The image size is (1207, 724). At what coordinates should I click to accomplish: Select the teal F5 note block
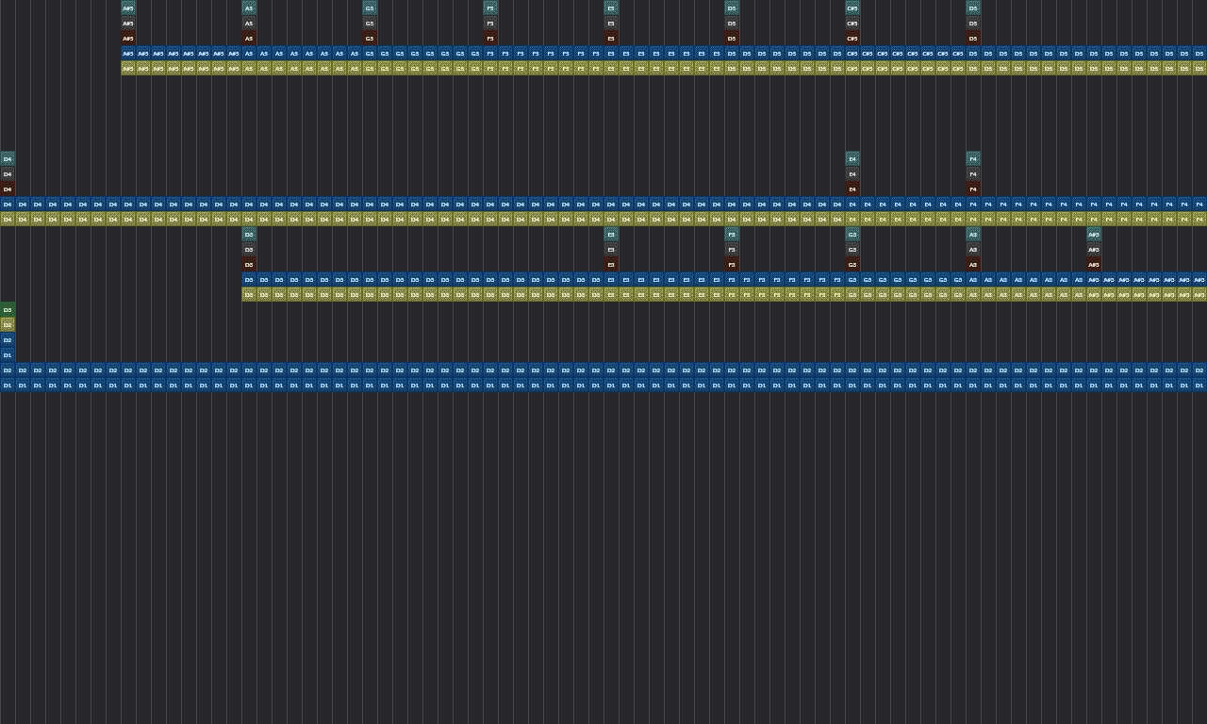tap(490, 8)
